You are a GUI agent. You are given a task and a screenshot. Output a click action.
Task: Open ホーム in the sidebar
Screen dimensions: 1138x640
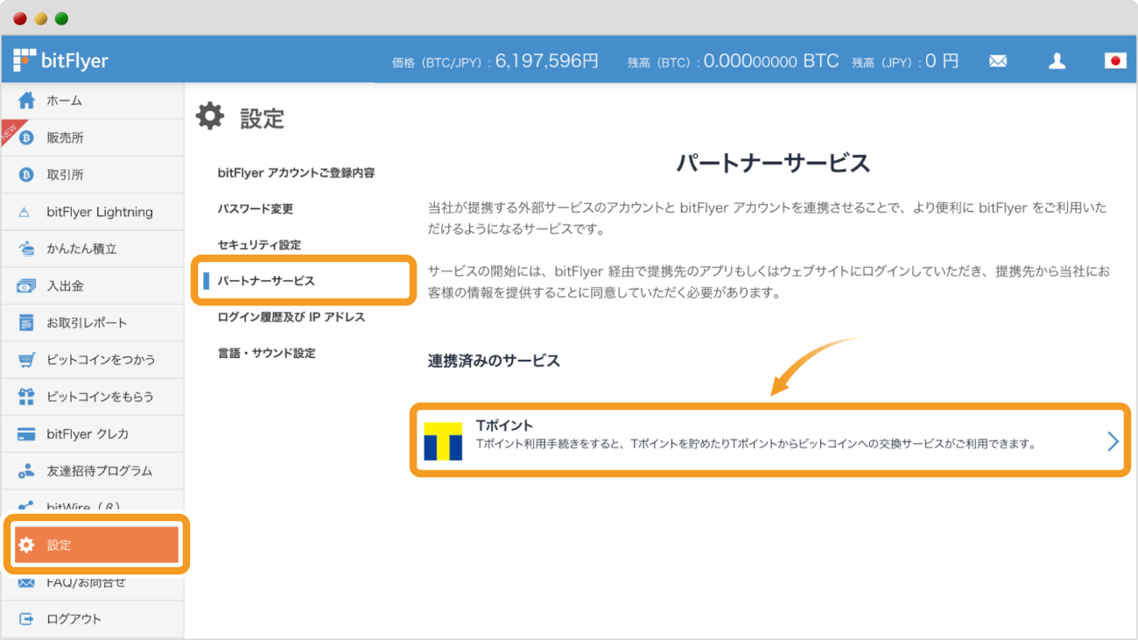92,101
